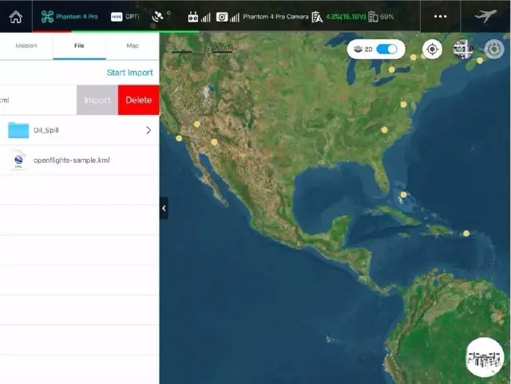Check the GPS satellite signal icon
Viewport: 511px width, 384px height.
pyautogui.click(x=161, y=16)
